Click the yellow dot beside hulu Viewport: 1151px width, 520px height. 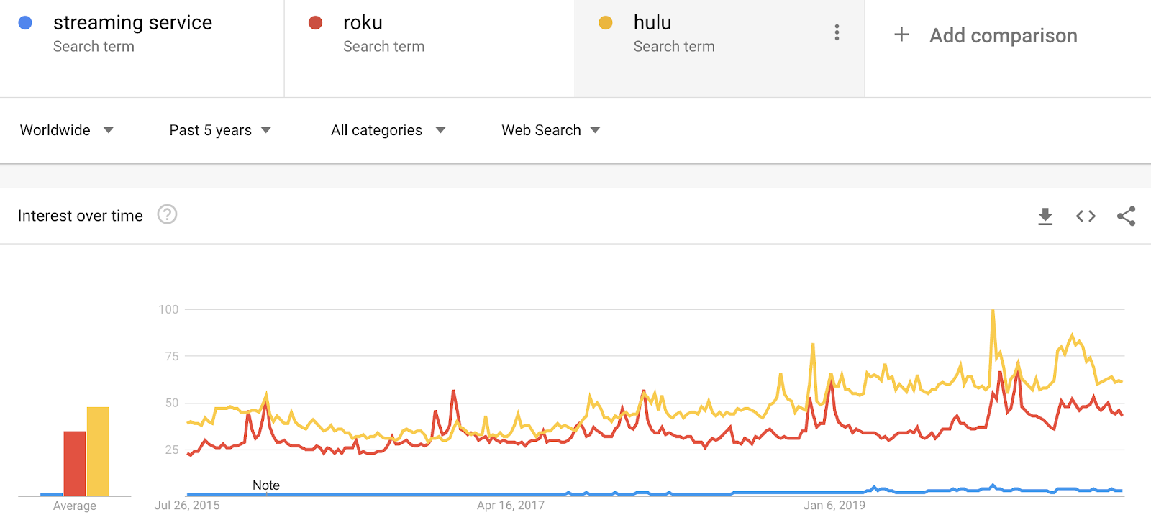pyautogui.click(x=606, y=23)
